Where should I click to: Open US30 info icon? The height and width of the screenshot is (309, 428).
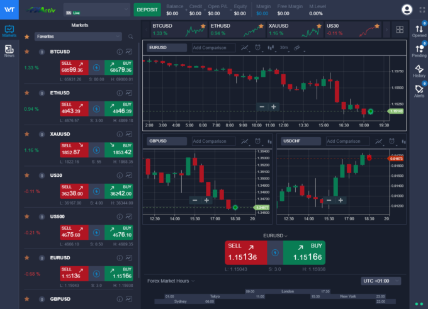pyautogui.click(x=120, y=175)
